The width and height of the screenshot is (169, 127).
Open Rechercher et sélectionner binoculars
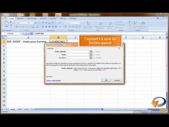pos(143,25)
